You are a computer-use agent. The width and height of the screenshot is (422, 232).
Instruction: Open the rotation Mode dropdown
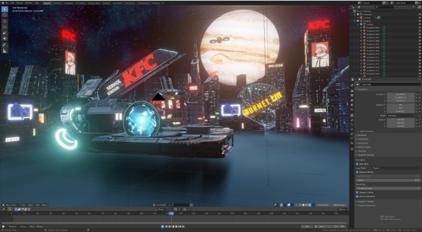[400, 116]
